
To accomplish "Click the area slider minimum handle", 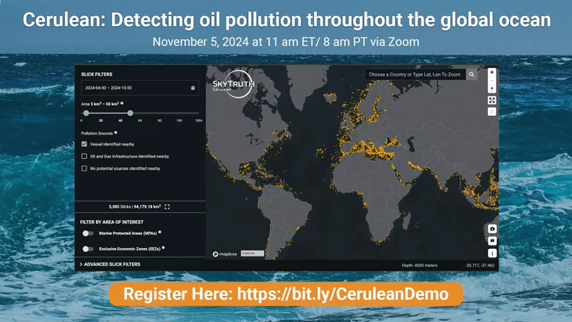I will pyautogui.click(x=86, y=113).
